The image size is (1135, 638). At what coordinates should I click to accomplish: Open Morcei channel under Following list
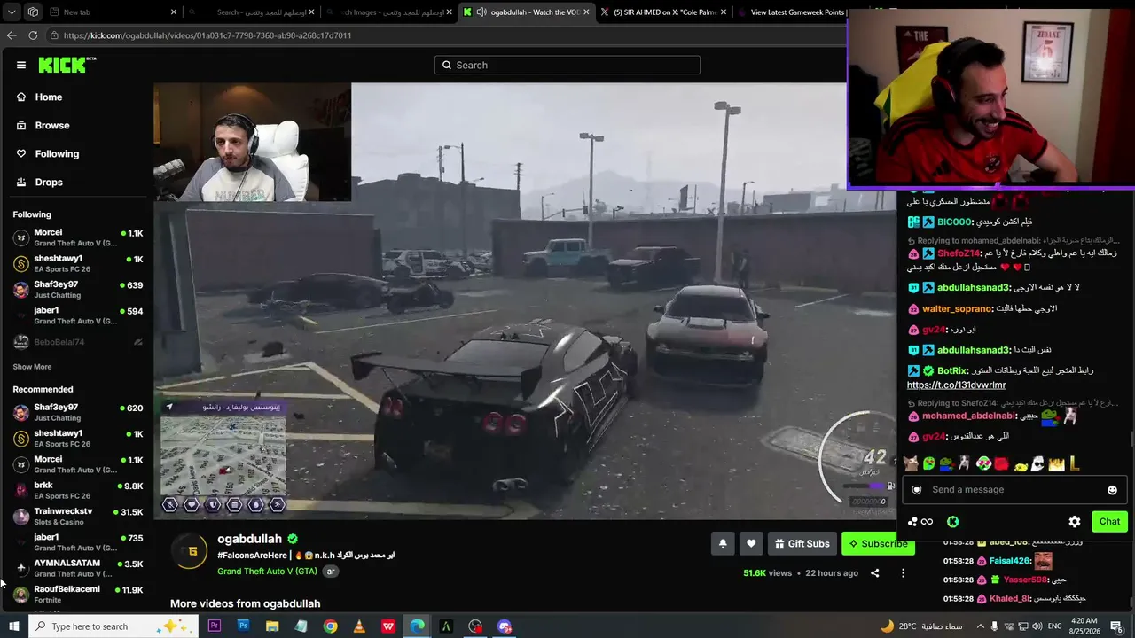tap(78, 237)
